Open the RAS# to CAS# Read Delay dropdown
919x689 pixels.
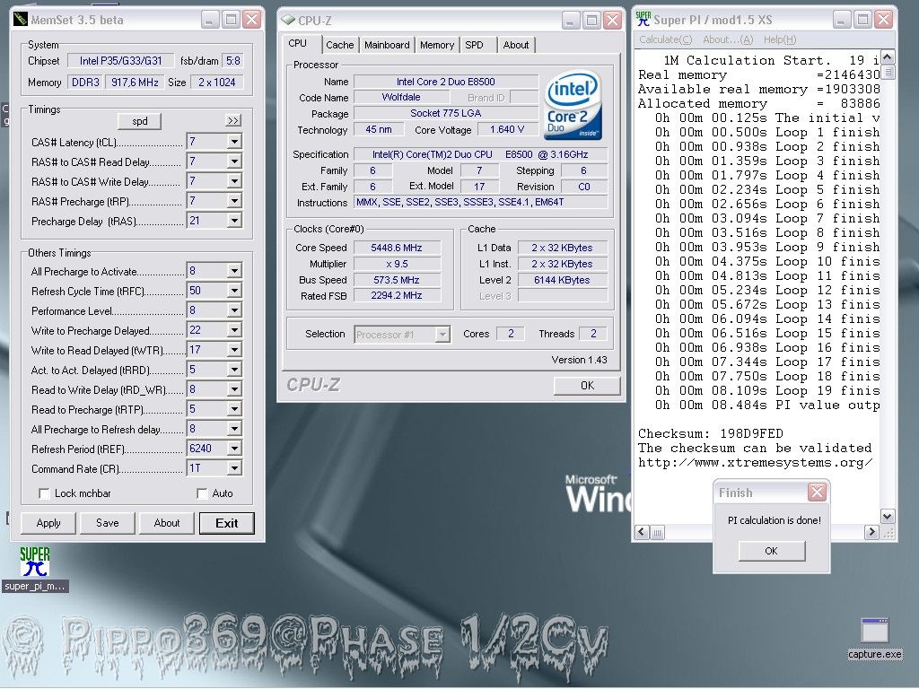click(234, 161)
